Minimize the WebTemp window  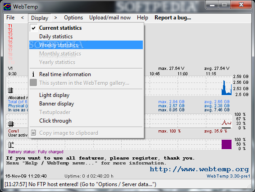point(212,5)
